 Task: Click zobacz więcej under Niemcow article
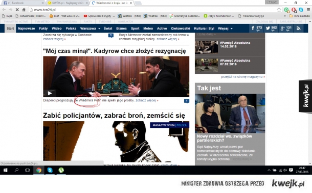[168, 39]
